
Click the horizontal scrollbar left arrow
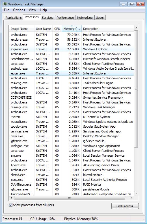(x=11, y=198)
